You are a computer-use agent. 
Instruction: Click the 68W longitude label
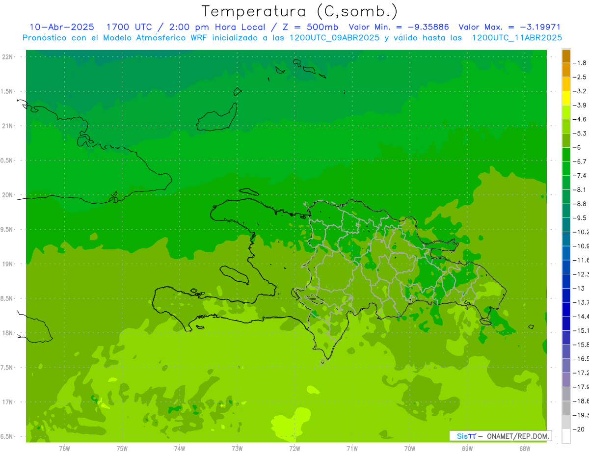point(525,448)
